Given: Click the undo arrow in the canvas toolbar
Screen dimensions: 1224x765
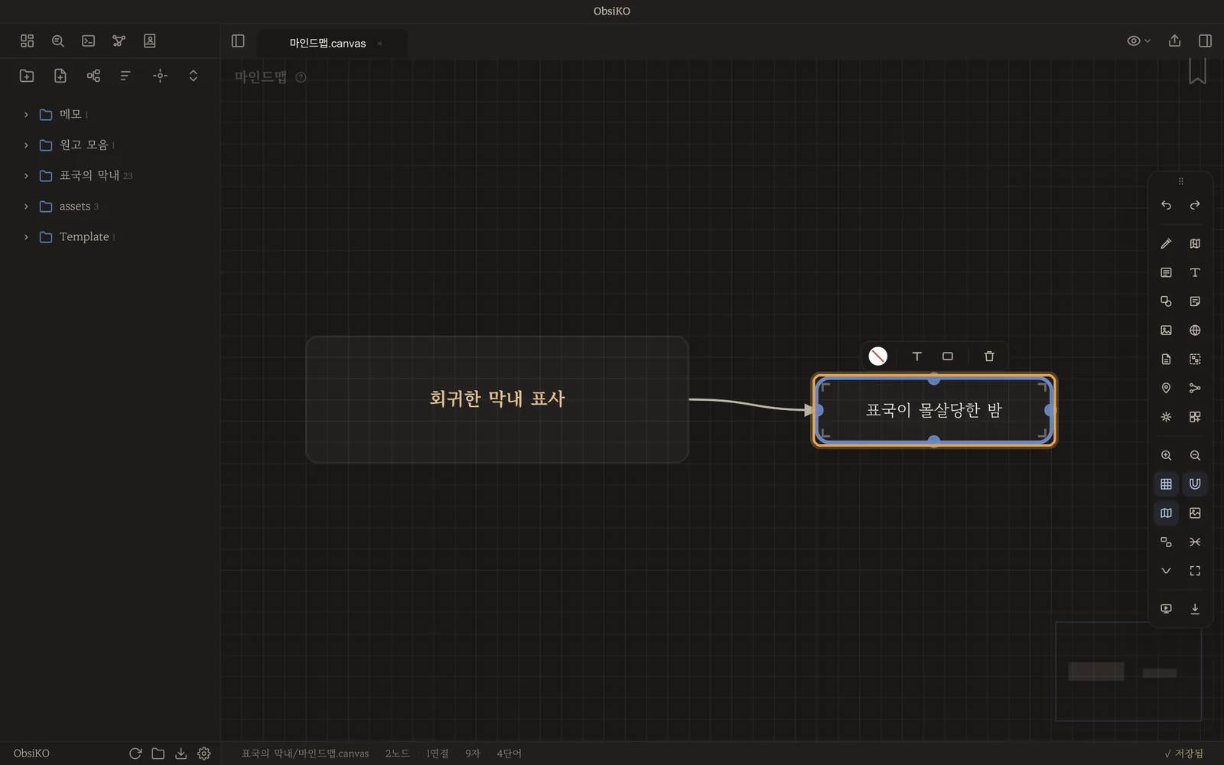Looking at the screenshot, I should coord(1166,205).
